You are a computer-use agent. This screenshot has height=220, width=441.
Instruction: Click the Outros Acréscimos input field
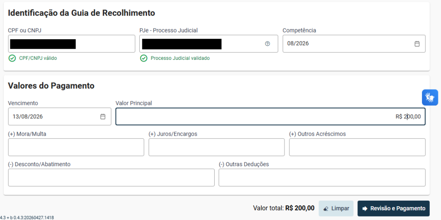tap(357, 147)
